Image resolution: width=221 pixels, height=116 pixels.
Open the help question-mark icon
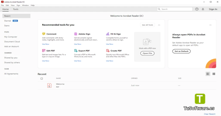[197, 9]
